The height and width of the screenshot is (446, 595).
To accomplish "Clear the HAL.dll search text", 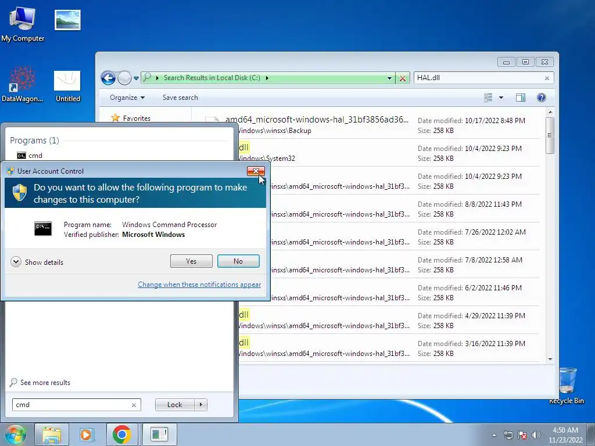I will coord(547,78).
